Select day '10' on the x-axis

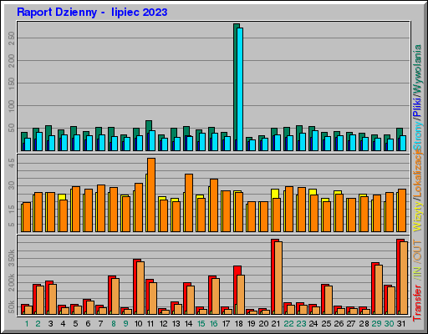pyautogui.click(x=138, y=324)
